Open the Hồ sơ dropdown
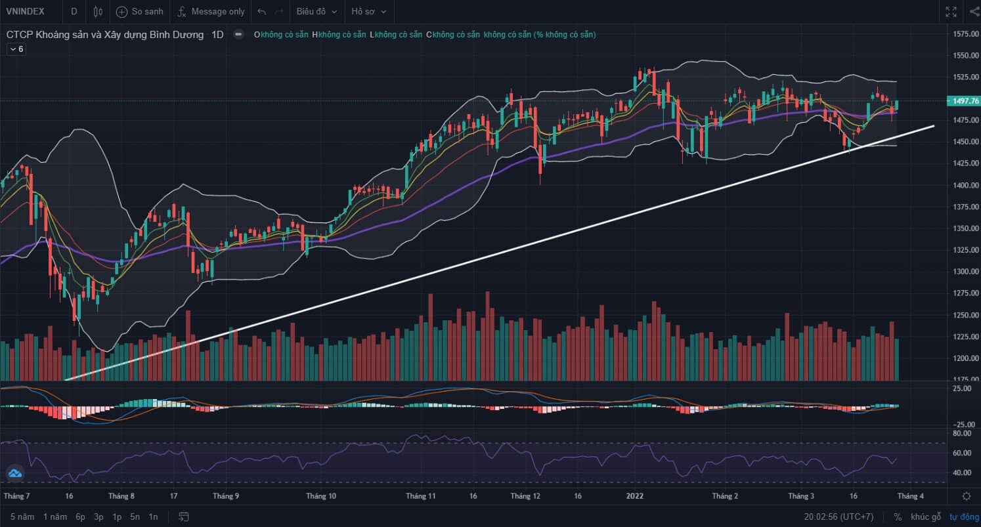The height and width of the screenshot is (527, 981). [x=368, y=11]
